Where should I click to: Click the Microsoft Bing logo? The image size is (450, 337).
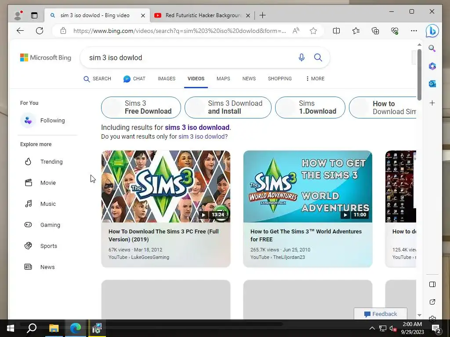tap(46, 57)
